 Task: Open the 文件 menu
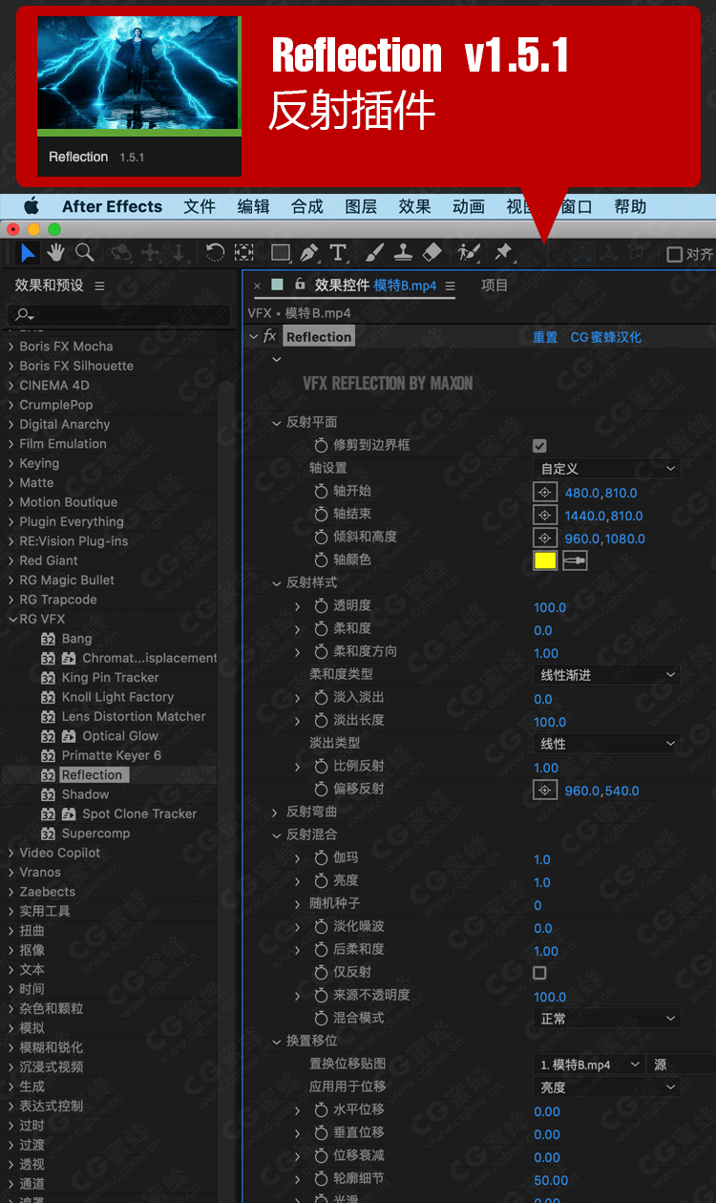tap(200, 206)
